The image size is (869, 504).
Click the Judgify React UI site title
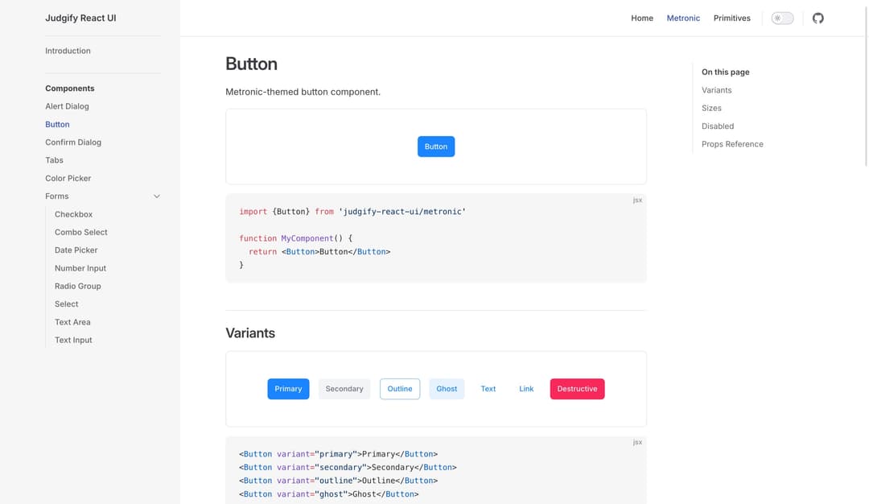[81, 18]
